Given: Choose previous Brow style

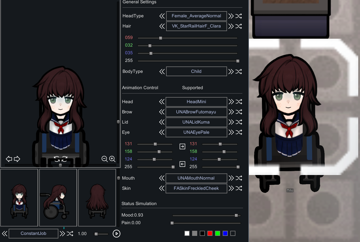Looking at the screenshot, I should [162, 112].
